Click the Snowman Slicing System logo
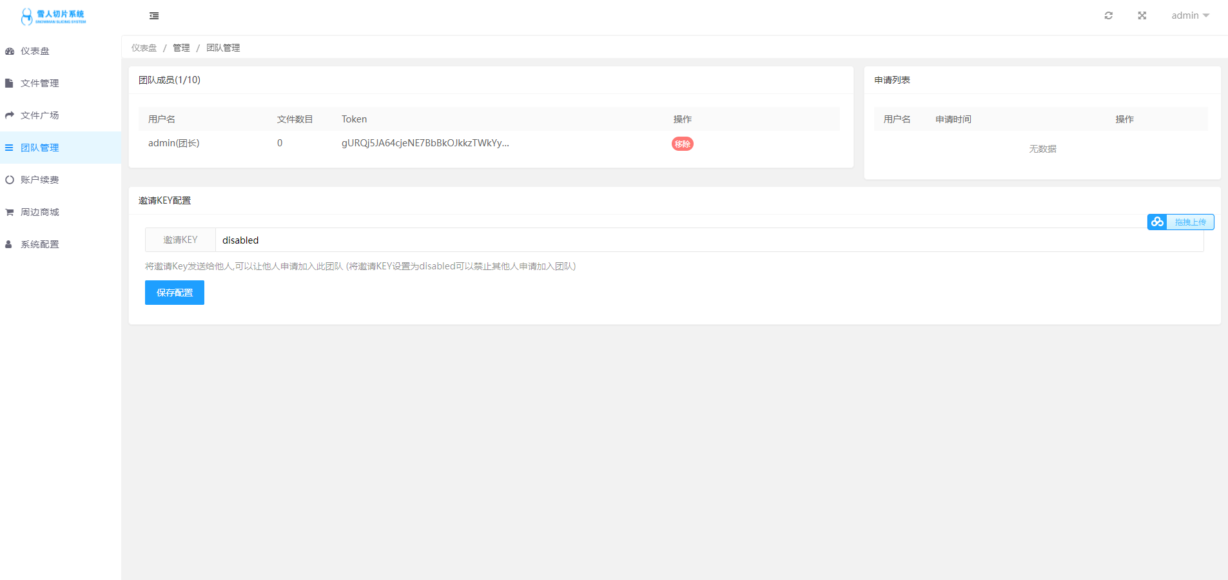This screenshot has height=580, width=1228. click(x=54, y=16)
